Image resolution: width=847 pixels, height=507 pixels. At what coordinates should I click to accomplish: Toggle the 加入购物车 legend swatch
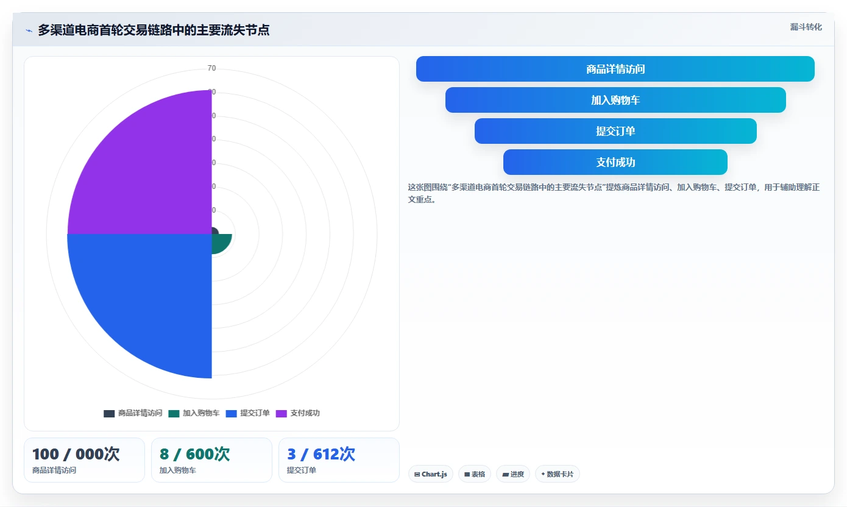click(174, 413)
